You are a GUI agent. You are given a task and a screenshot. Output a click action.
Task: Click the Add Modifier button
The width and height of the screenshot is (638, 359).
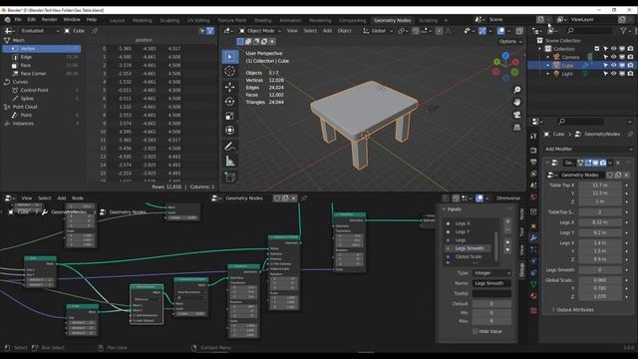tap(588, 149)
